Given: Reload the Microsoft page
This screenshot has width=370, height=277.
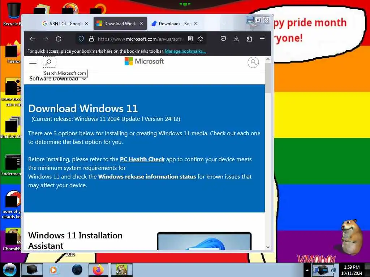Looking at the screenshot, I should [x=59, y=39].
